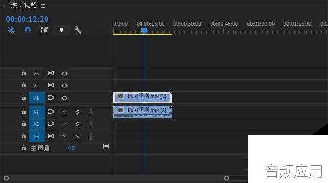
Task: Click the 主声道 volume value 0.0
Action: point(71,148)
